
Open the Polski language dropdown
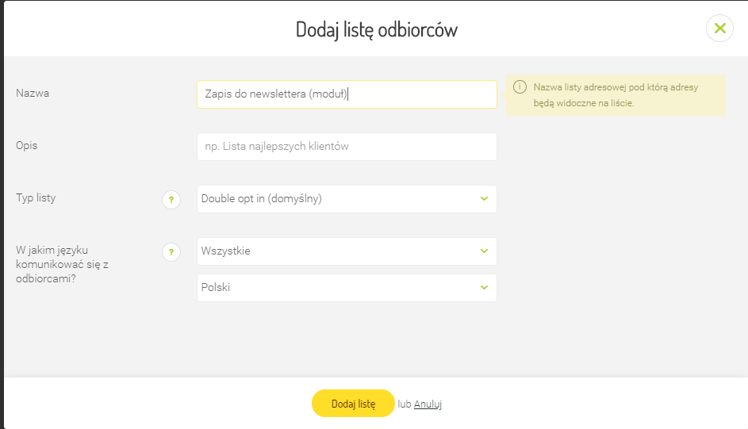point(341,288)
